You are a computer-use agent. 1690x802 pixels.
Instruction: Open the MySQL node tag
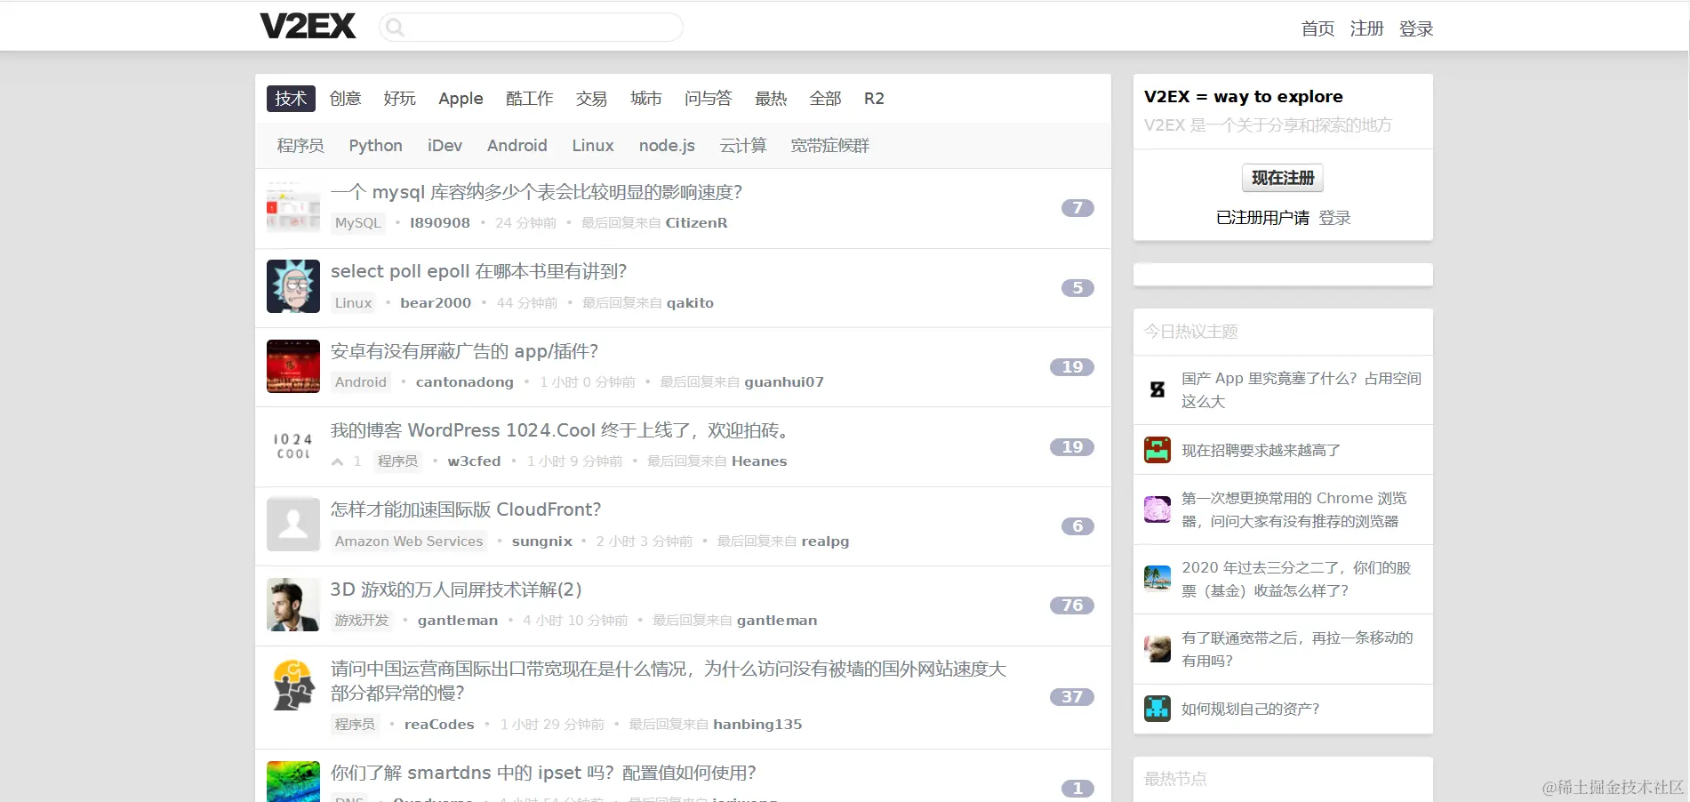(358, 223)
